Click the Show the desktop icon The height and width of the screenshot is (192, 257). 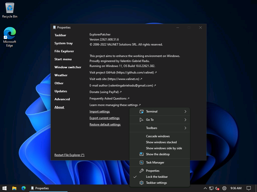[142, 154]
